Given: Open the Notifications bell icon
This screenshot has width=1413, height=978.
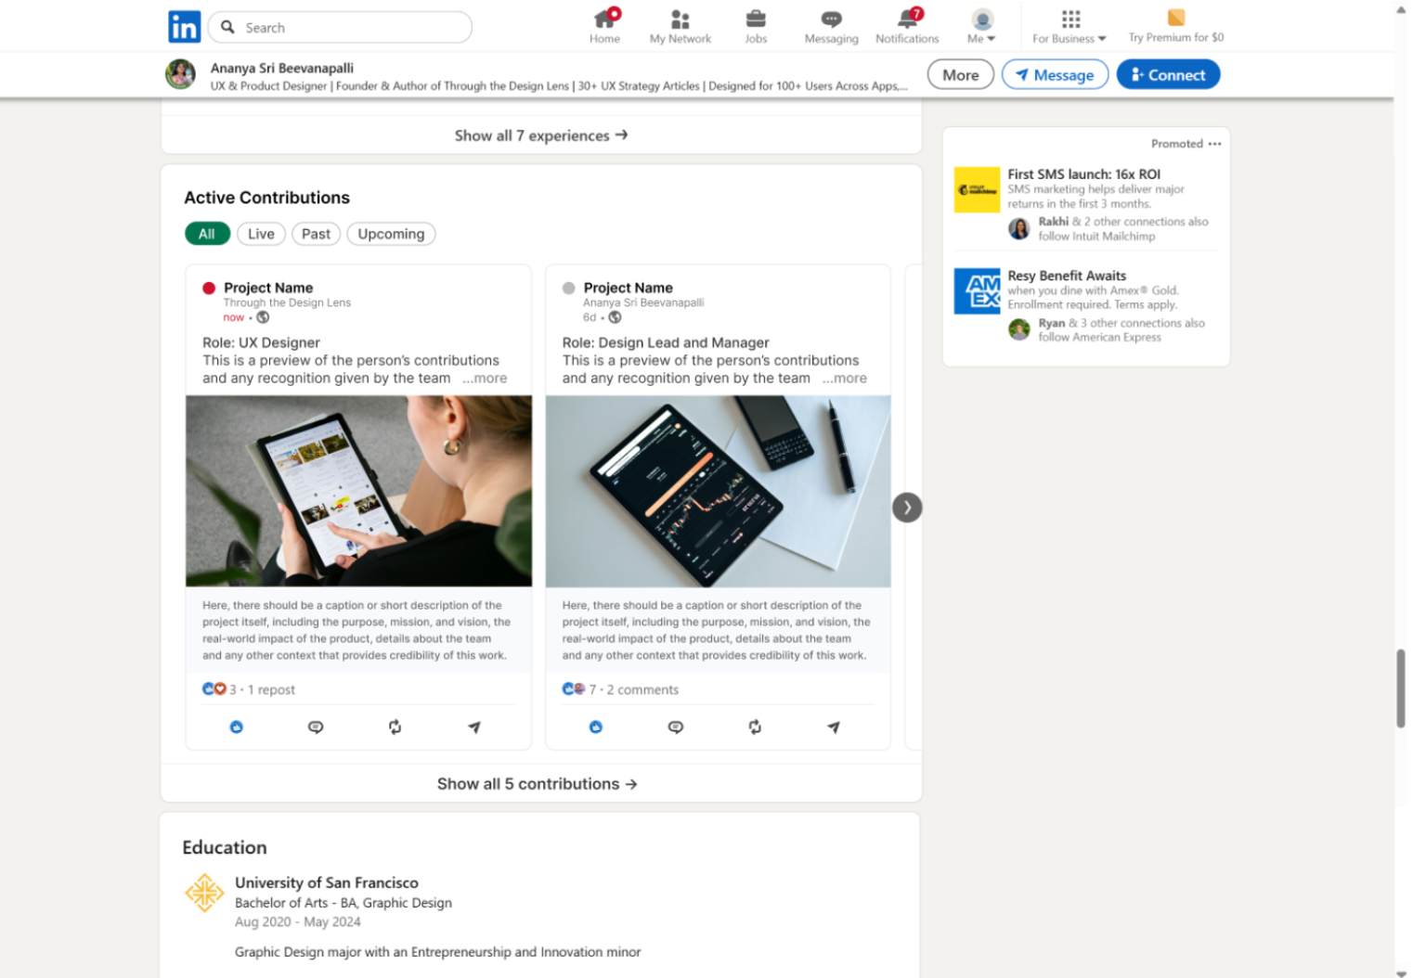Looking at the screenshot, I should tap(906, 19).
